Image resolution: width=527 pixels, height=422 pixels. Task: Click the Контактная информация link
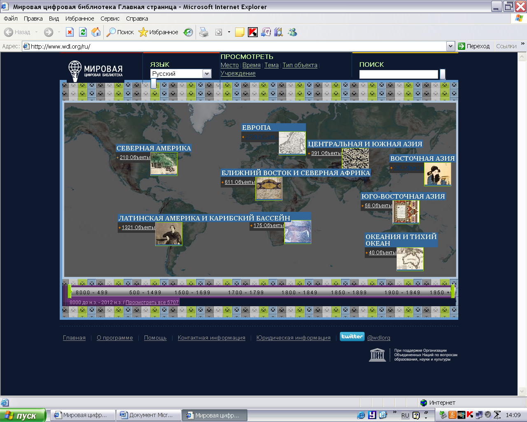tap(212, 338)
